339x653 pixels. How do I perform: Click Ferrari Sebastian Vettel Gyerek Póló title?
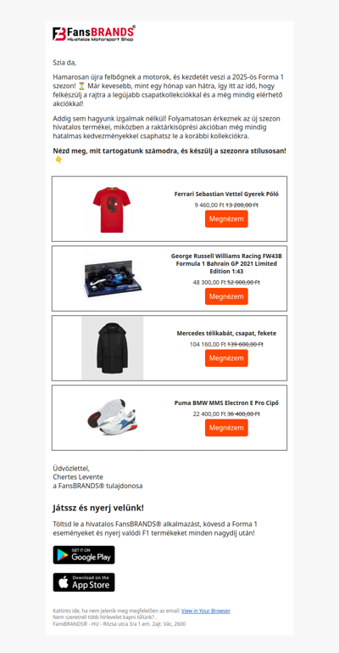coord(226,194)
